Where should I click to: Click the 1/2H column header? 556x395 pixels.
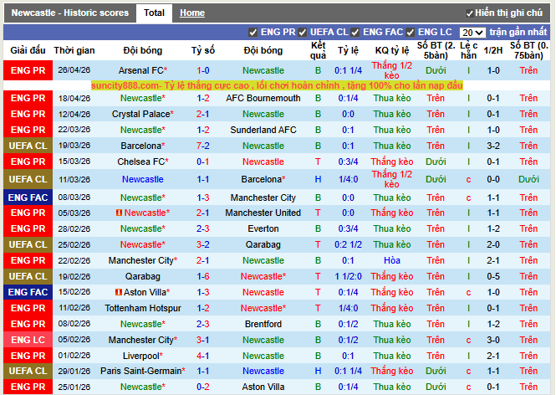coord(493,50)
